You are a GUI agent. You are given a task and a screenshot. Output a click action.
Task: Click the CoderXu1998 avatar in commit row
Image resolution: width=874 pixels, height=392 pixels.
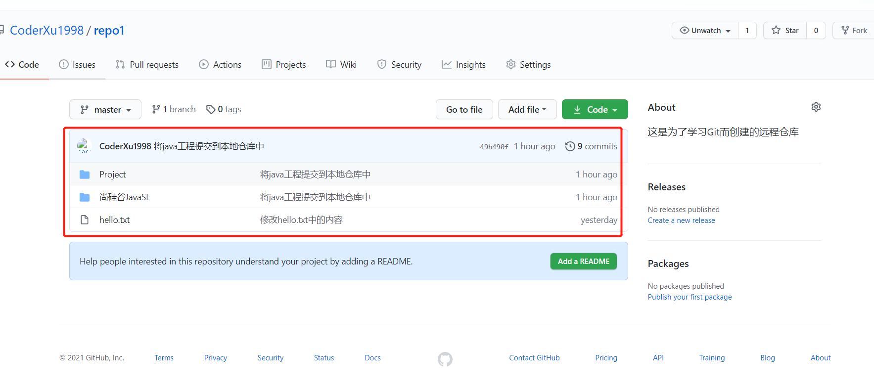85,146
